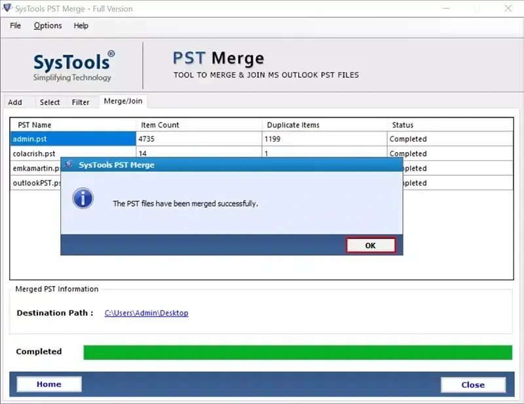This screenshot has width=524, height=404.
Task: Open the Help menu
Action: coord(81,26)
